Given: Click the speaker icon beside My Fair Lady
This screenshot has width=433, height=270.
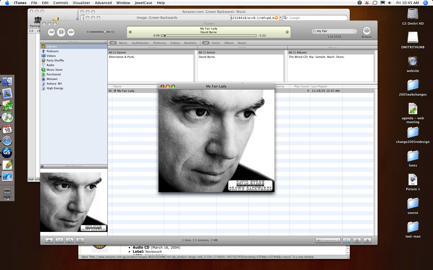Looking at the screenshot, I should click(110, 91).
